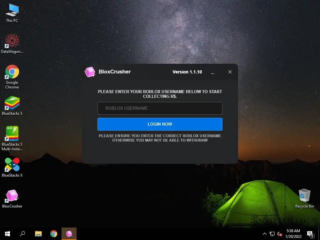Screen dimensions: 320x240
Task: Open the Windows Start menu
Action: coord(7,234)
